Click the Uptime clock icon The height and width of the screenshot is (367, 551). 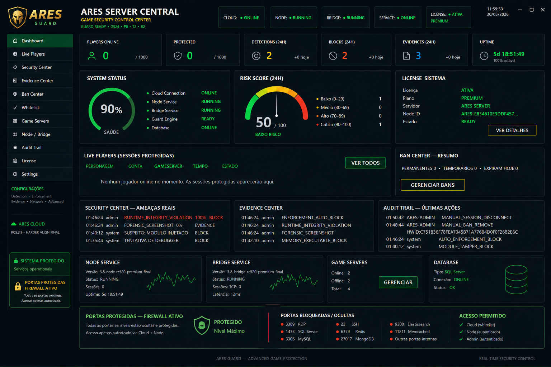(484, 56)
